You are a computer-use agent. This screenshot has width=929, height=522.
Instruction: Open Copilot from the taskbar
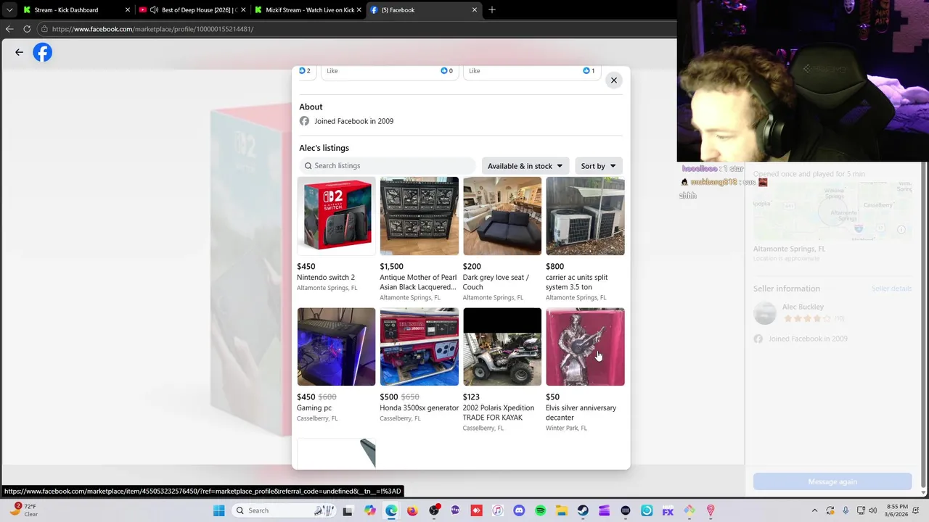click(370, 510)
